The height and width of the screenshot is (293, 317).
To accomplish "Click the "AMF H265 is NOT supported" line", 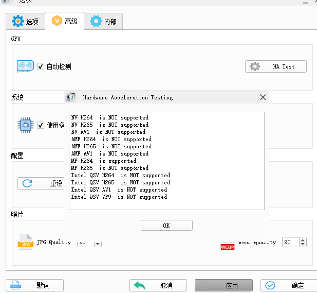I will coord(111,146).
